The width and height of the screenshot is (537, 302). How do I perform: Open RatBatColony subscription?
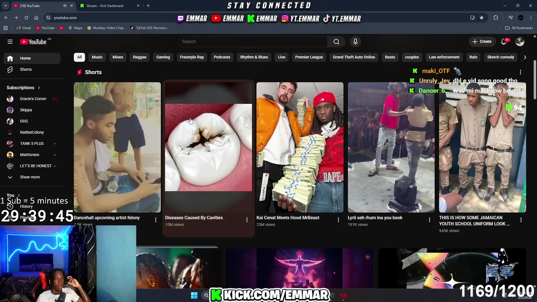[x=32, y=132]
